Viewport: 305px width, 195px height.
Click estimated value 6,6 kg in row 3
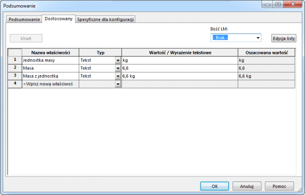266,76
